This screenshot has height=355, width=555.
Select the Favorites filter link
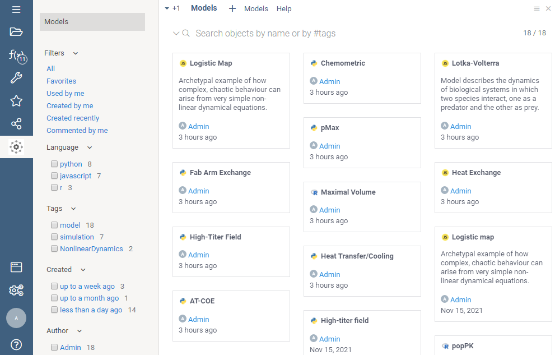[61, 81]
